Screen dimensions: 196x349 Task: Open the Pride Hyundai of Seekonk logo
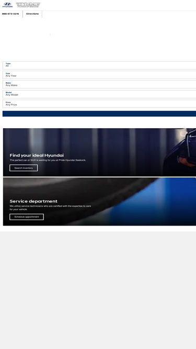(28, 5)
